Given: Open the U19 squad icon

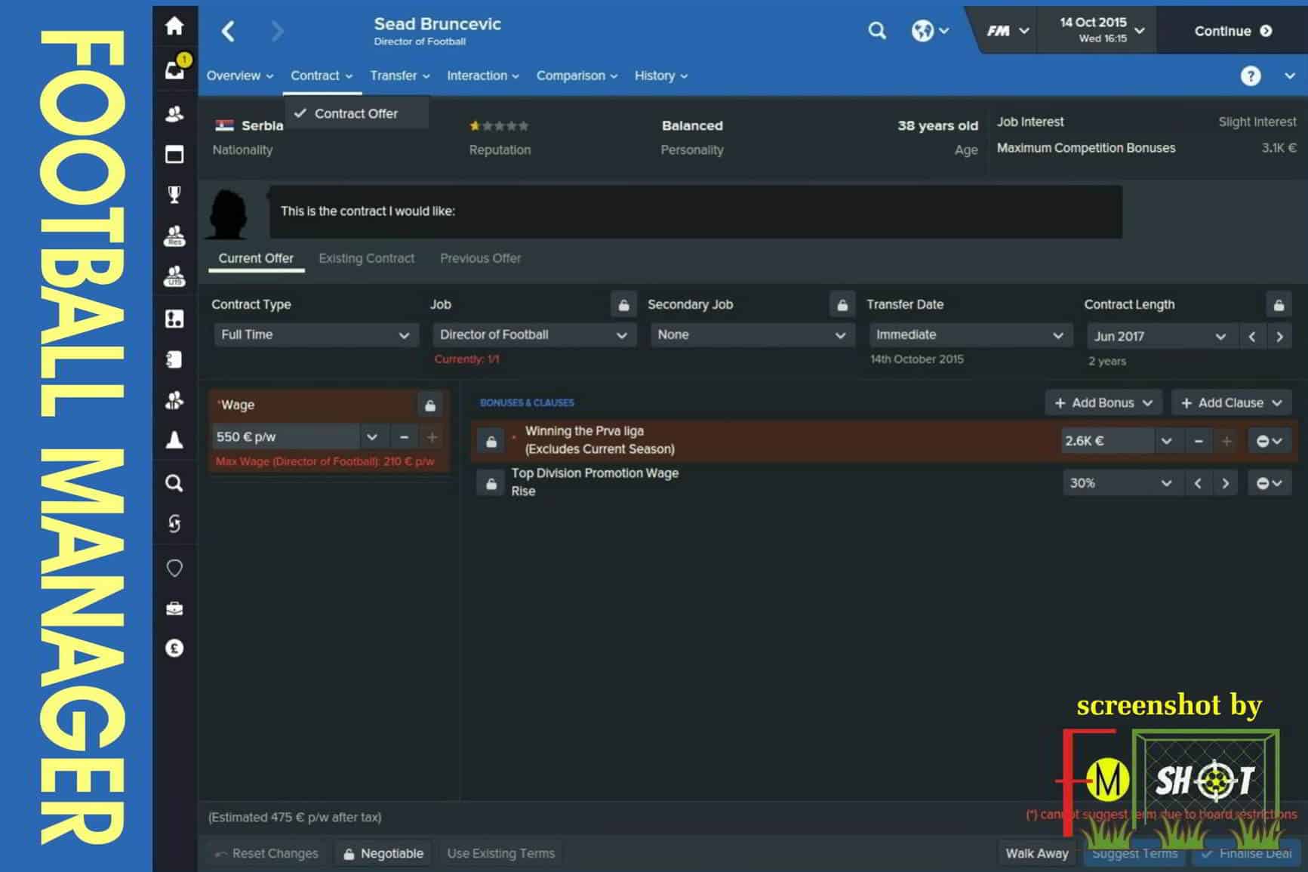Looking at the screenshot, I should 174,276.
